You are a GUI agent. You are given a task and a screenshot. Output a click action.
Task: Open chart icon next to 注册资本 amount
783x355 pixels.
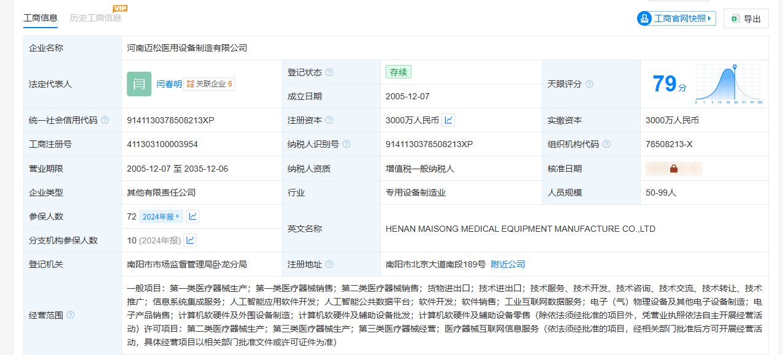[448, 120]
